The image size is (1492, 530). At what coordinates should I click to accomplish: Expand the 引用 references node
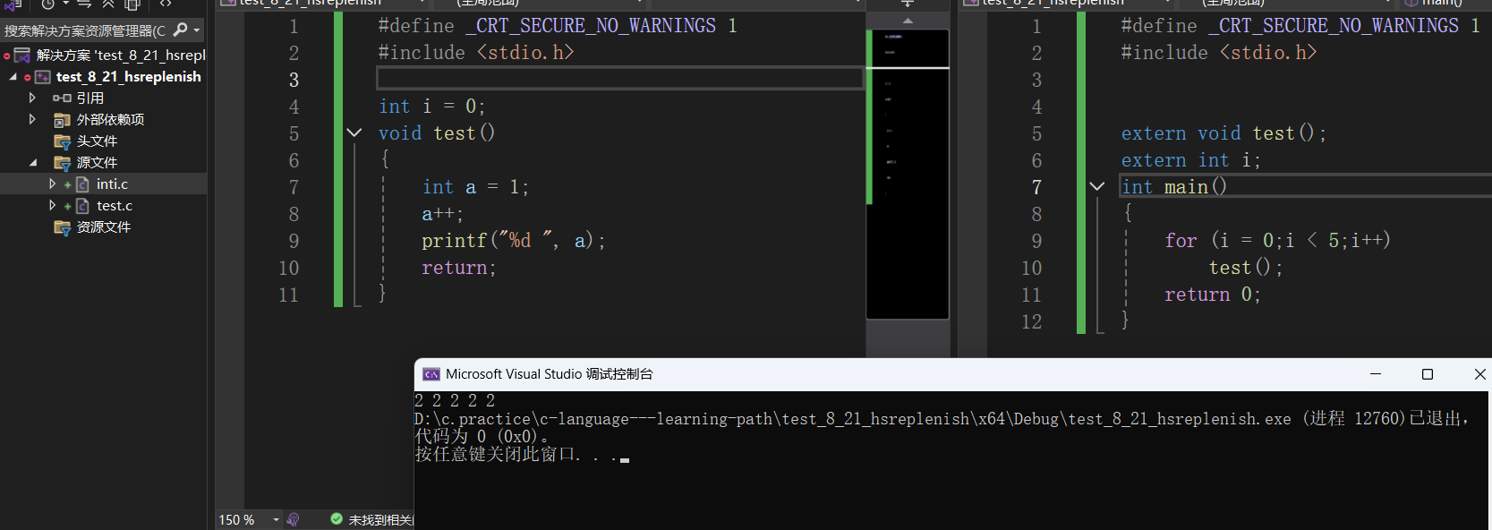[x=32, y=98]
